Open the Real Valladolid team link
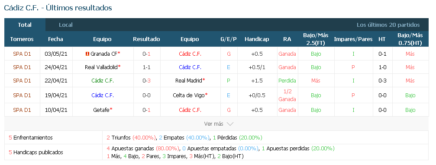This screenshot has width=436, height=165. [101, 67]
